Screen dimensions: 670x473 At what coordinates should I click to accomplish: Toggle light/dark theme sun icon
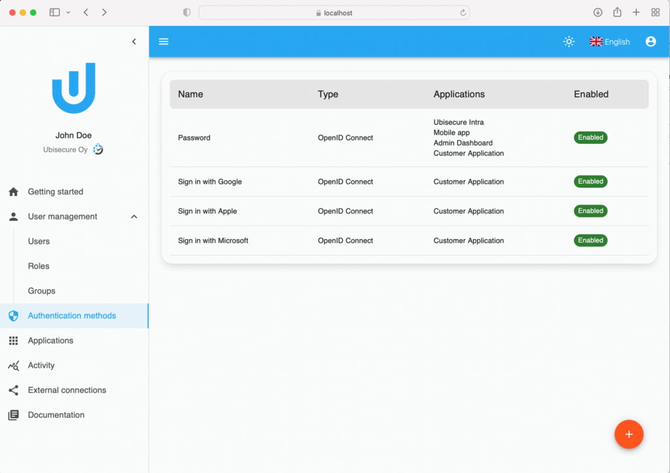(569, 41)
